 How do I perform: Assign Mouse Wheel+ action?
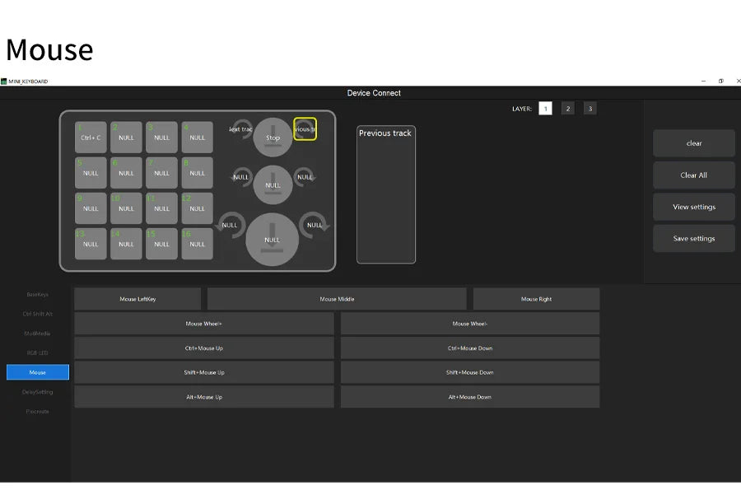tap(204, 324)
